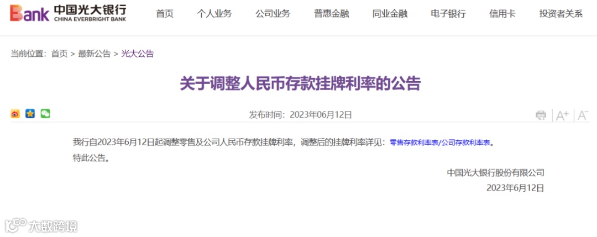Print this announcement page
The height and width of the screenshot is (237, 597).
[541, 115]
